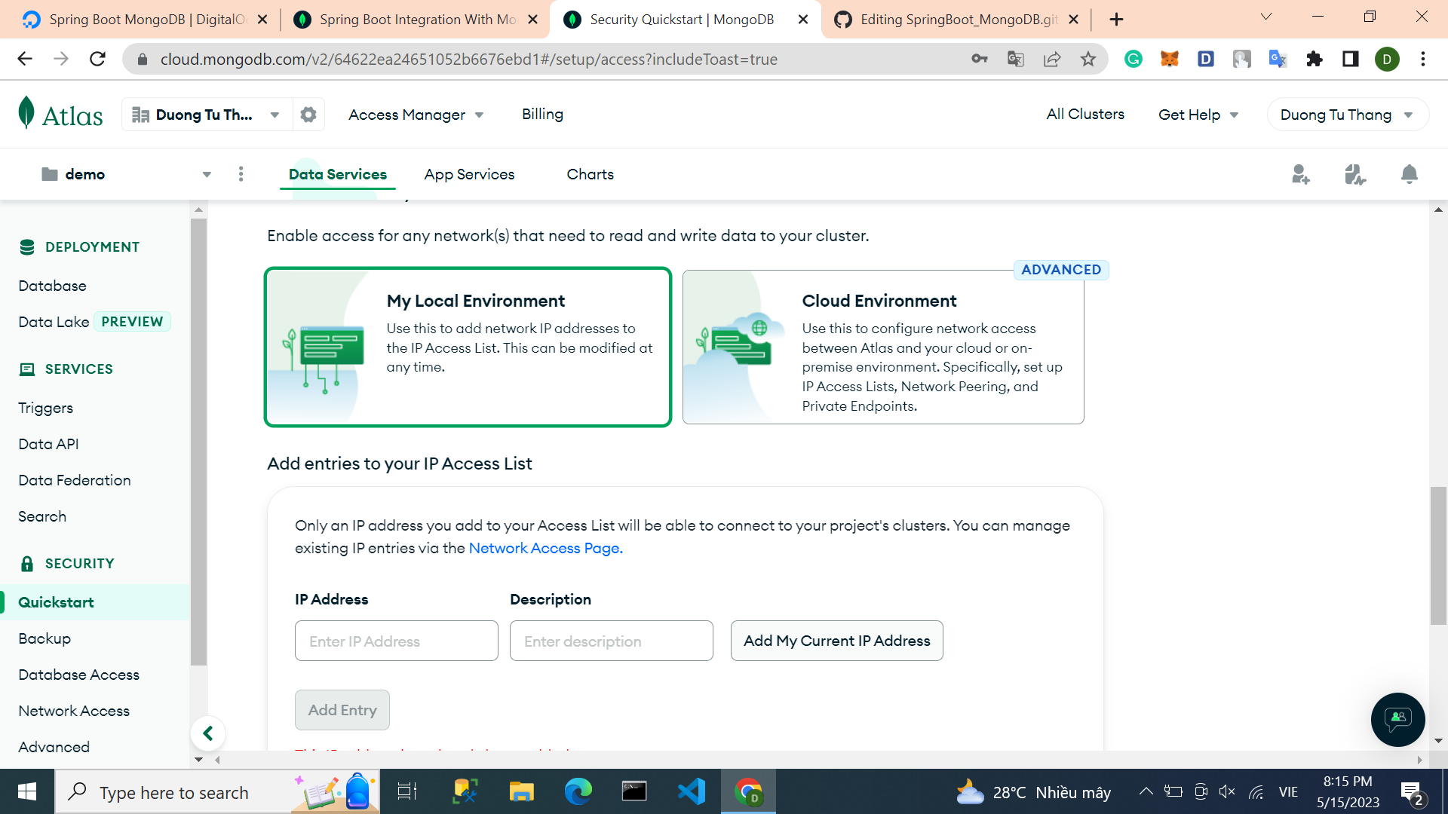Click the invite user icon in top bar
The width and height of the screenshot is (1448, 814).
tap(1300, 174)
